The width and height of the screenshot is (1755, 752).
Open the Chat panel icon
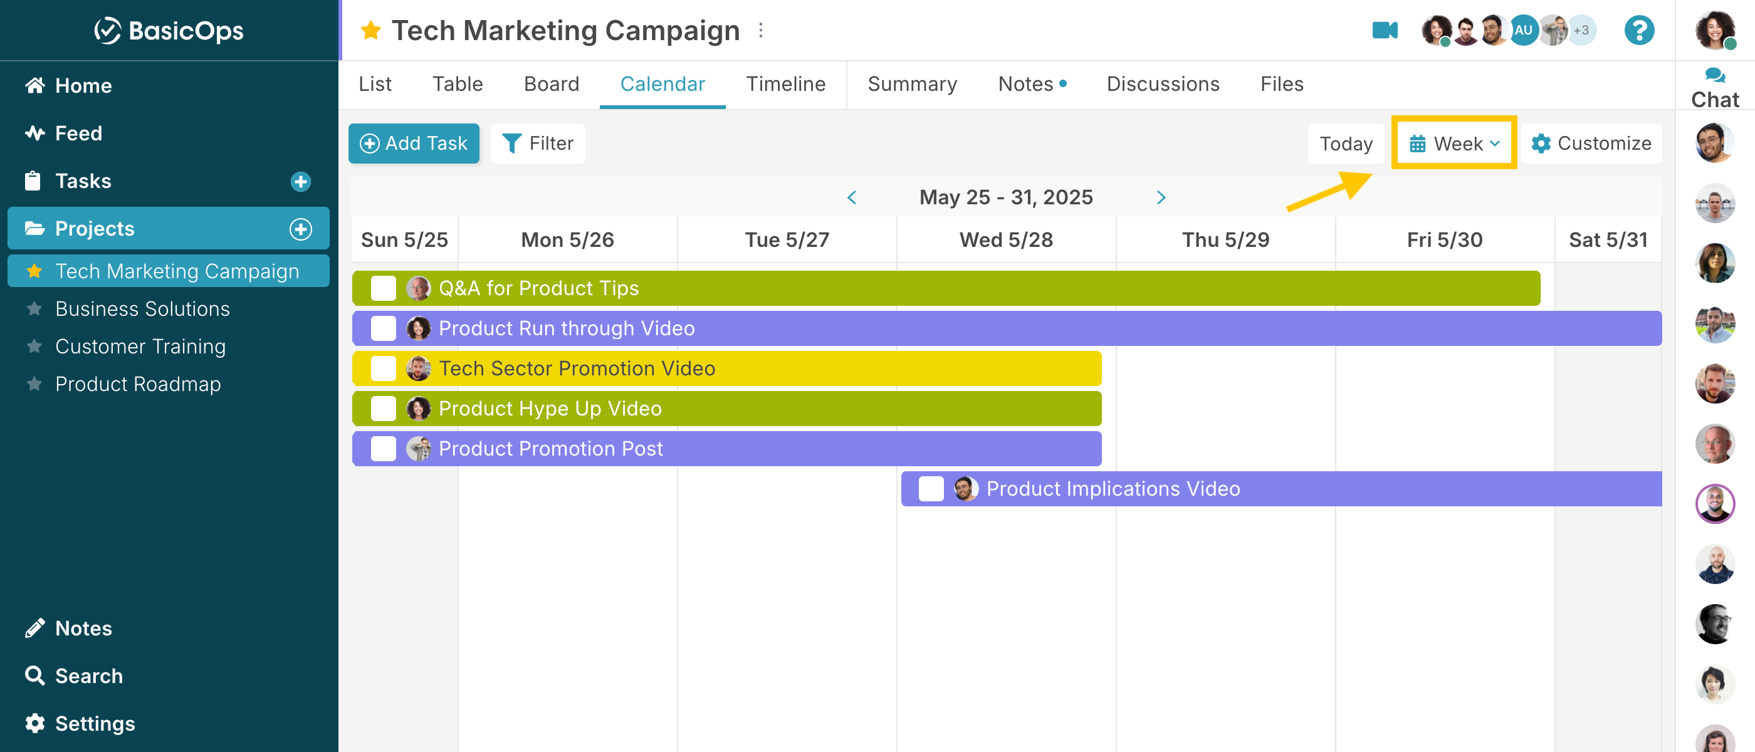(x=1714, y=88)
